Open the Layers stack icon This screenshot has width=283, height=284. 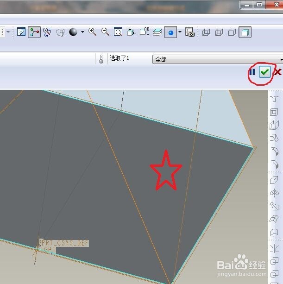[157, 32]
